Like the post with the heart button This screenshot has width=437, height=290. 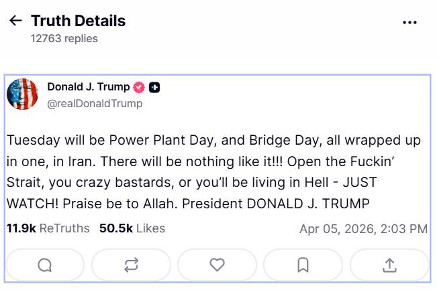pyautogui.click(x=217, y=265)
